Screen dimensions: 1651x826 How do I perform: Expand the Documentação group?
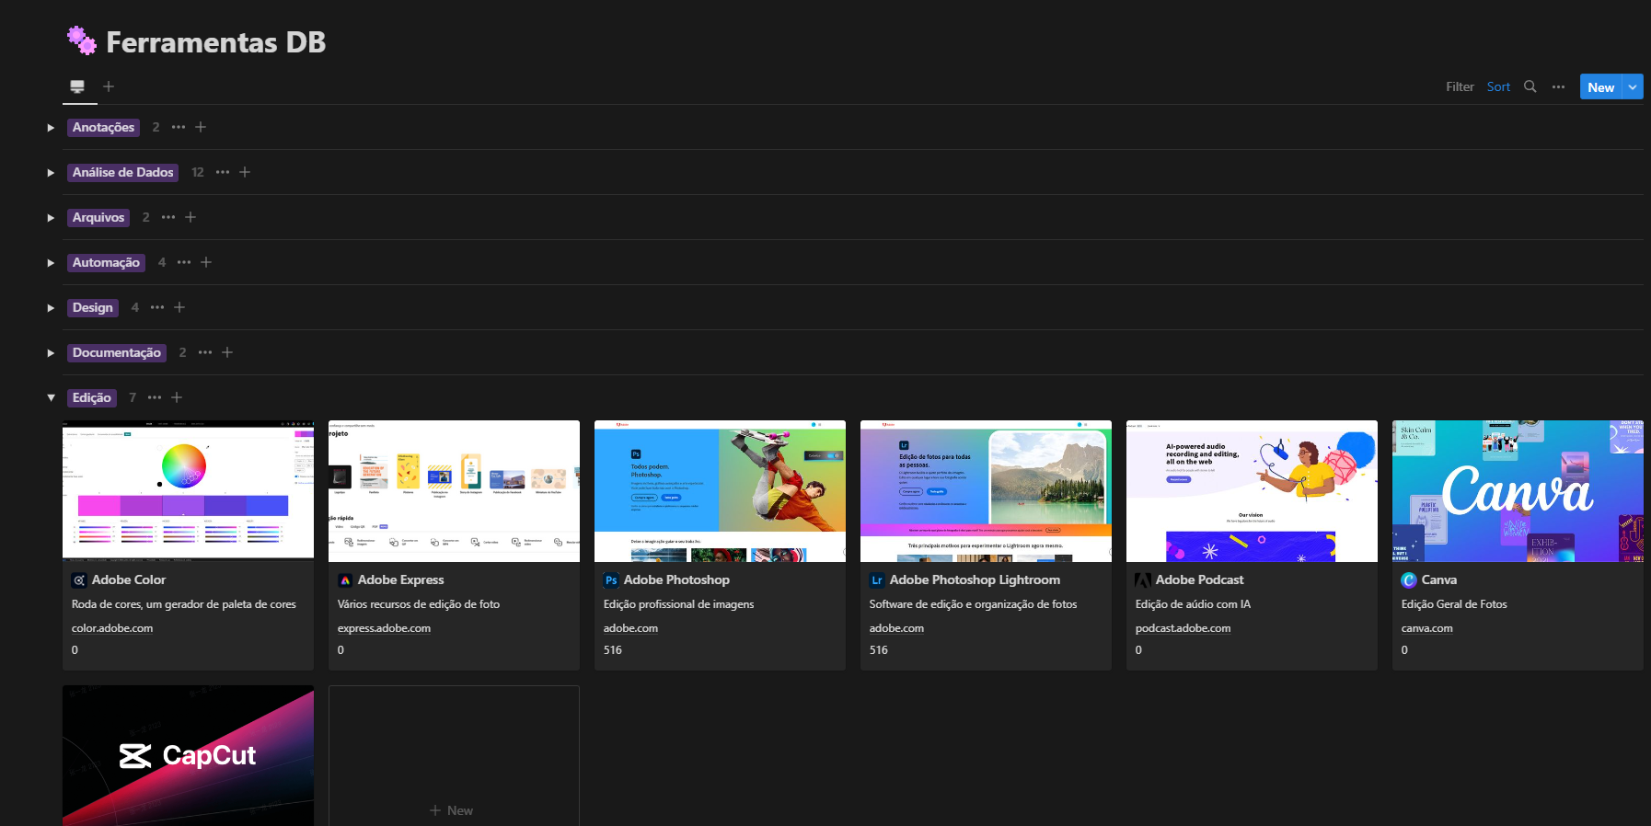51,353
